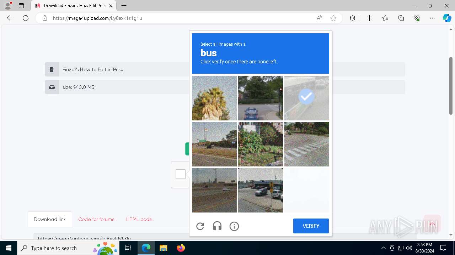The image size is (455, 255).
Task: Open File Explorer from the taskbar
Action: tap(163, 248)
